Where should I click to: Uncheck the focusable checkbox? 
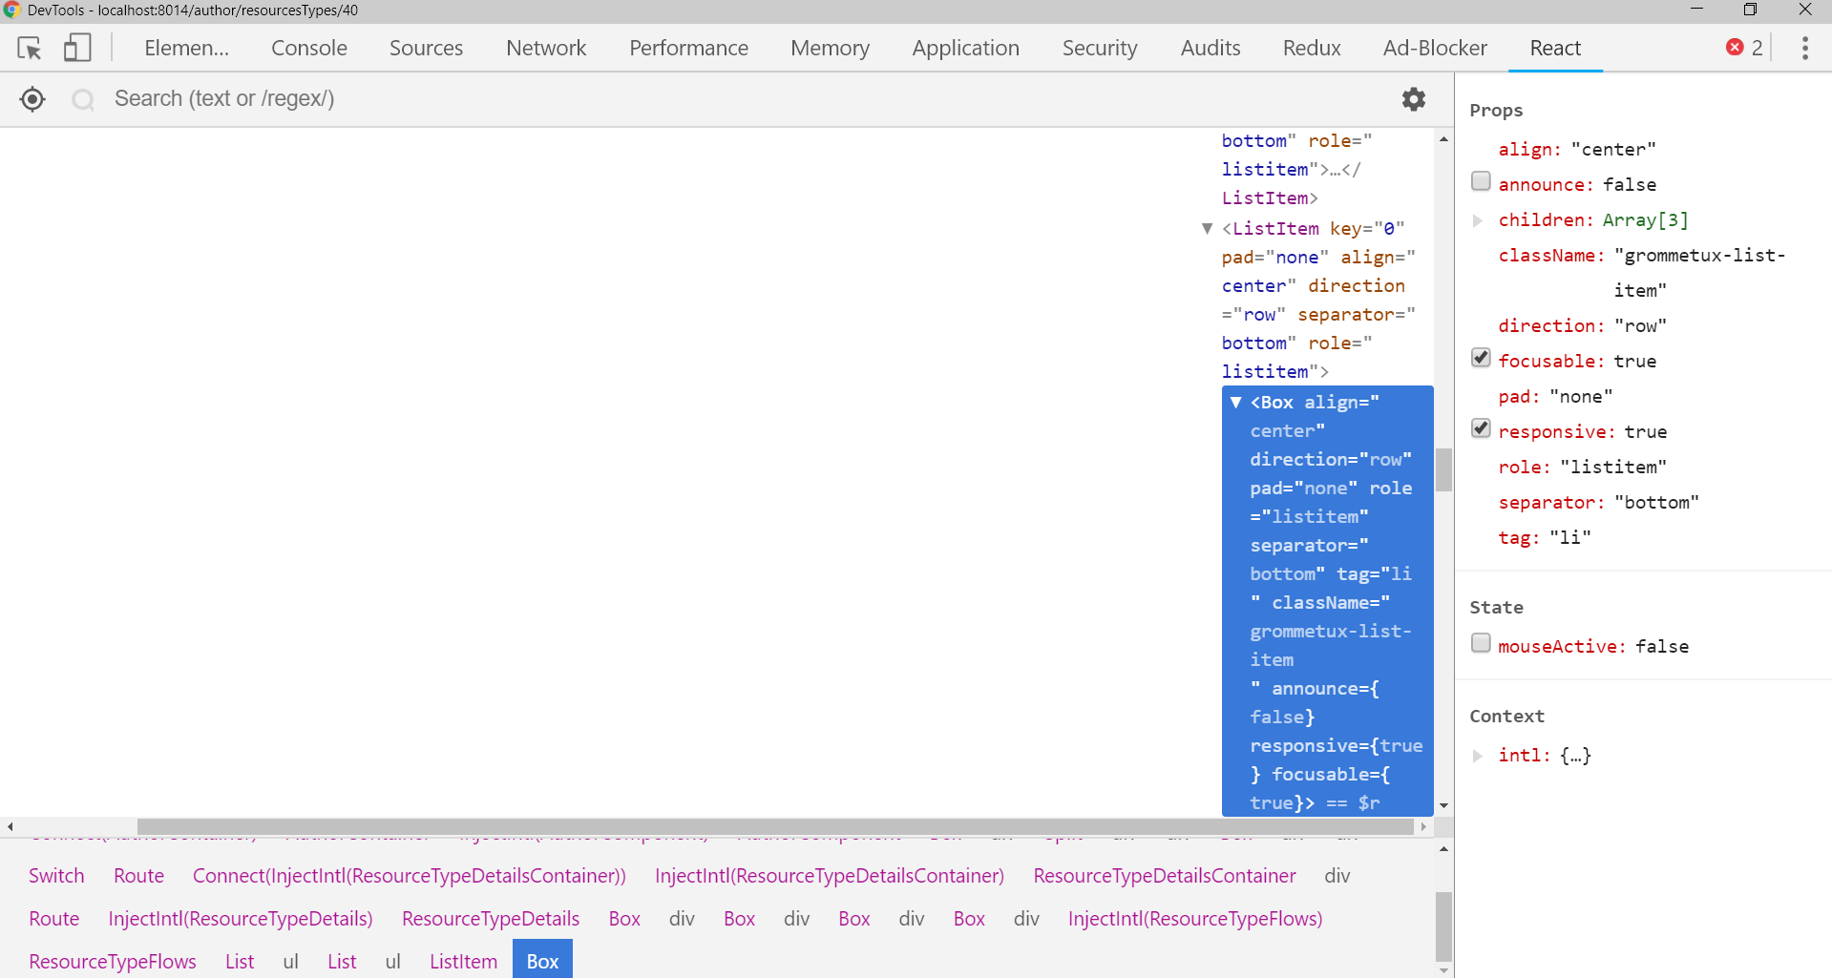tap(1481, 358)
